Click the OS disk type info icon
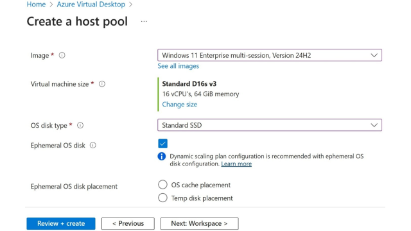Image resolution: width=411 pixels, height=231 pixels. [x=80, y=126]
